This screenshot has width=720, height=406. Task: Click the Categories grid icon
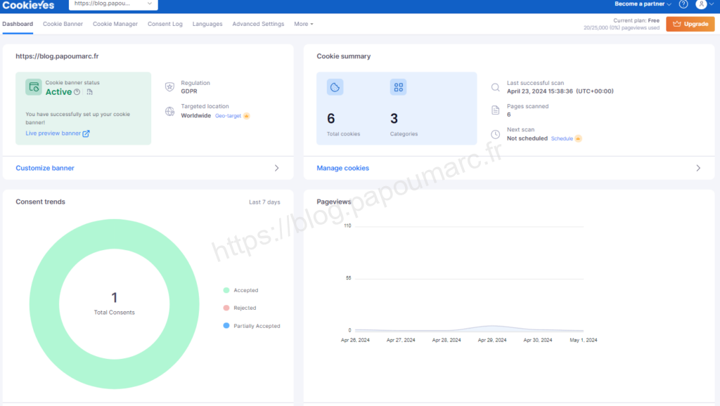(x=398, y=87)
